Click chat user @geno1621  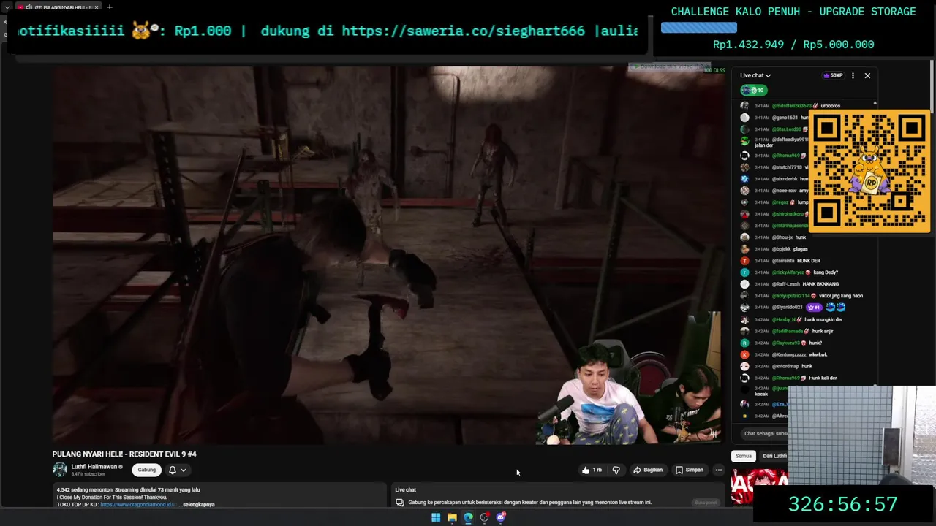point(785,118)
